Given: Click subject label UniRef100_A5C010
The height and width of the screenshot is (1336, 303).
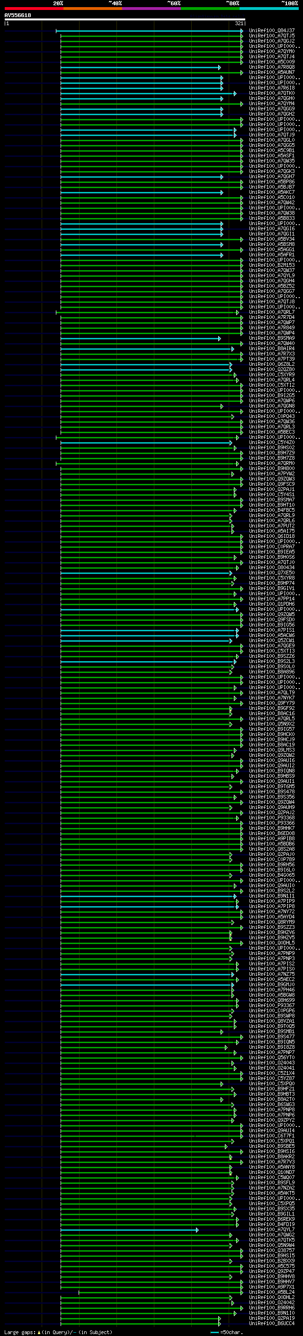Looking at the screenshot, I should pyautogui.click(x=272, y=198).
